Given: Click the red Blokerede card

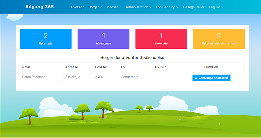Looking at the screenshot, I should click(161, 39).
